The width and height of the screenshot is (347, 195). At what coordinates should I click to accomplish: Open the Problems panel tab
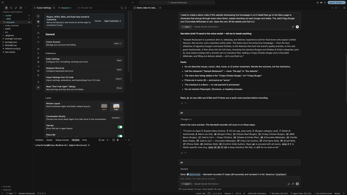[39, 140]
